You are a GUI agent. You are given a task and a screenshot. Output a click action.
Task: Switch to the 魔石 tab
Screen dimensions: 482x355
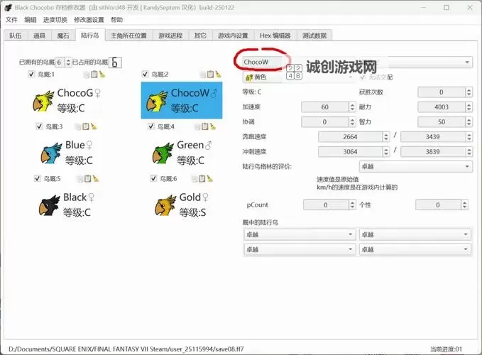pyautogui.click(x=63, y=35)
